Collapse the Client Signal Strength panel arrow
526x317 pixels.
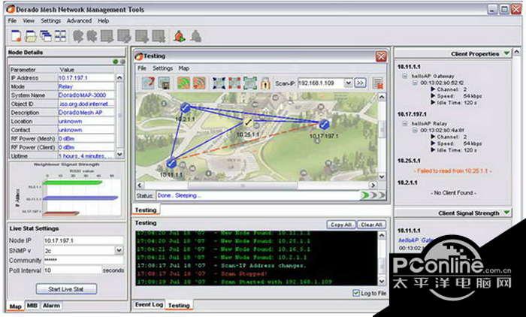pyautogui.click(x=506, y=213)
